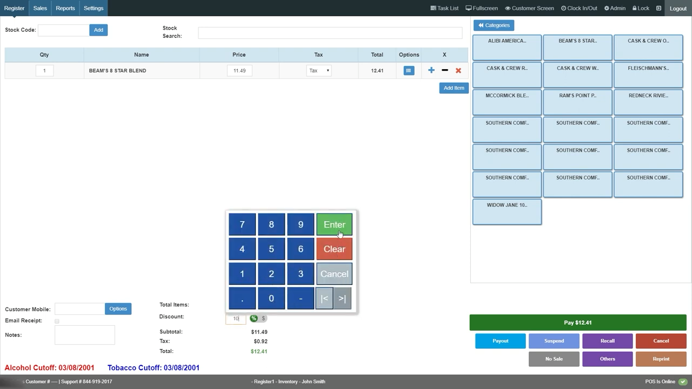Viewport: 692px width, 389px height.
Task: Click customer Options button
Action: tap(118, 309)
